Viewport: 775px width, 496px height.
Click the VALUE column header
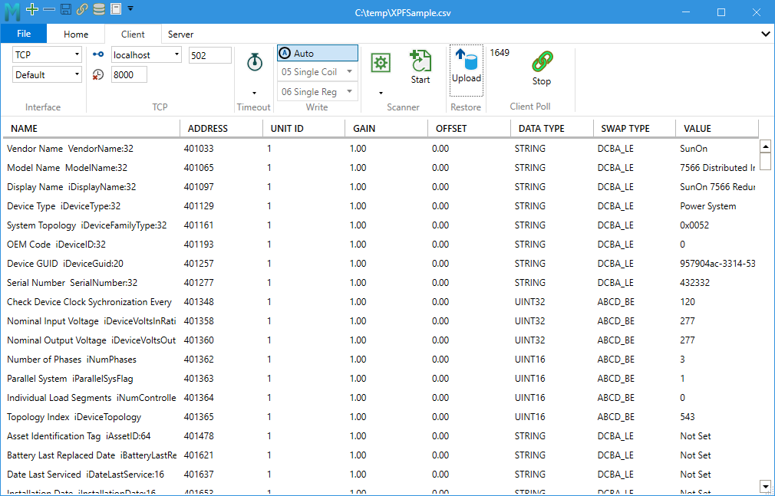(717, 129)
